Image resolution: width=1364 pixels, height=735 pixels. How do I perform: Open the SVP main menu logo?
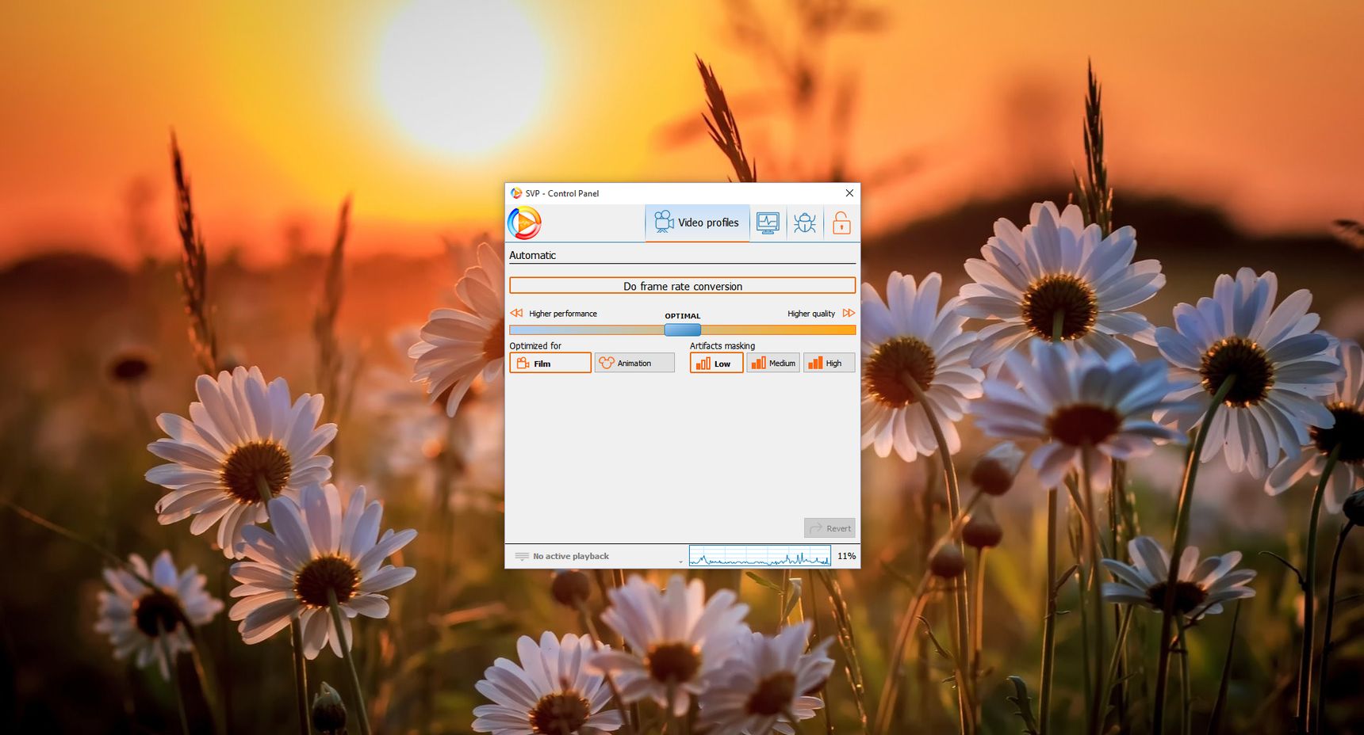(x=524, y=223)
